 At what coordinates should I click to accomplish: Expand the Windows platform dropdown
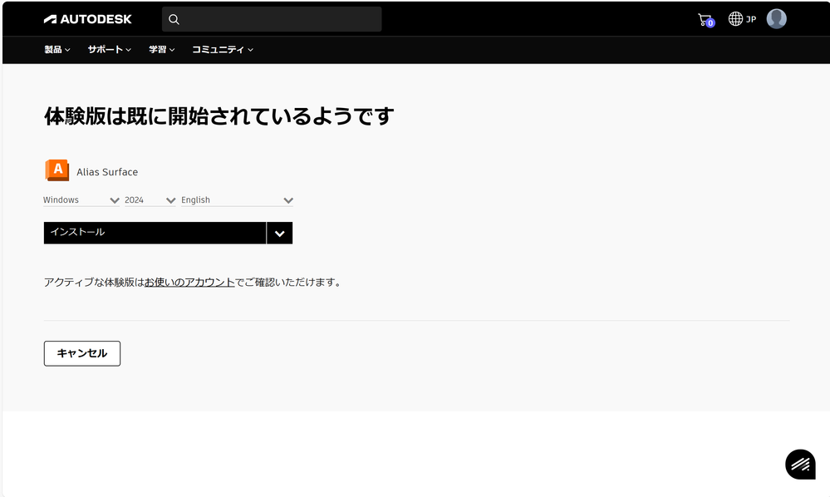coord(81,200)
